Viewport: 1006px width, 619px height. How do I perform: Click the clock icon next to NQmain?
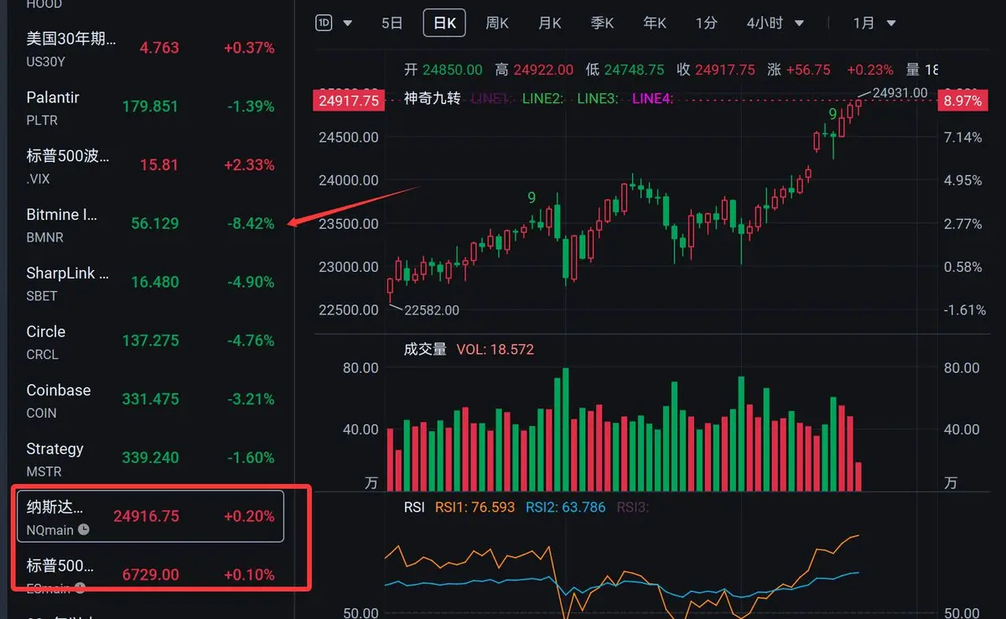(x=84, y=530)
